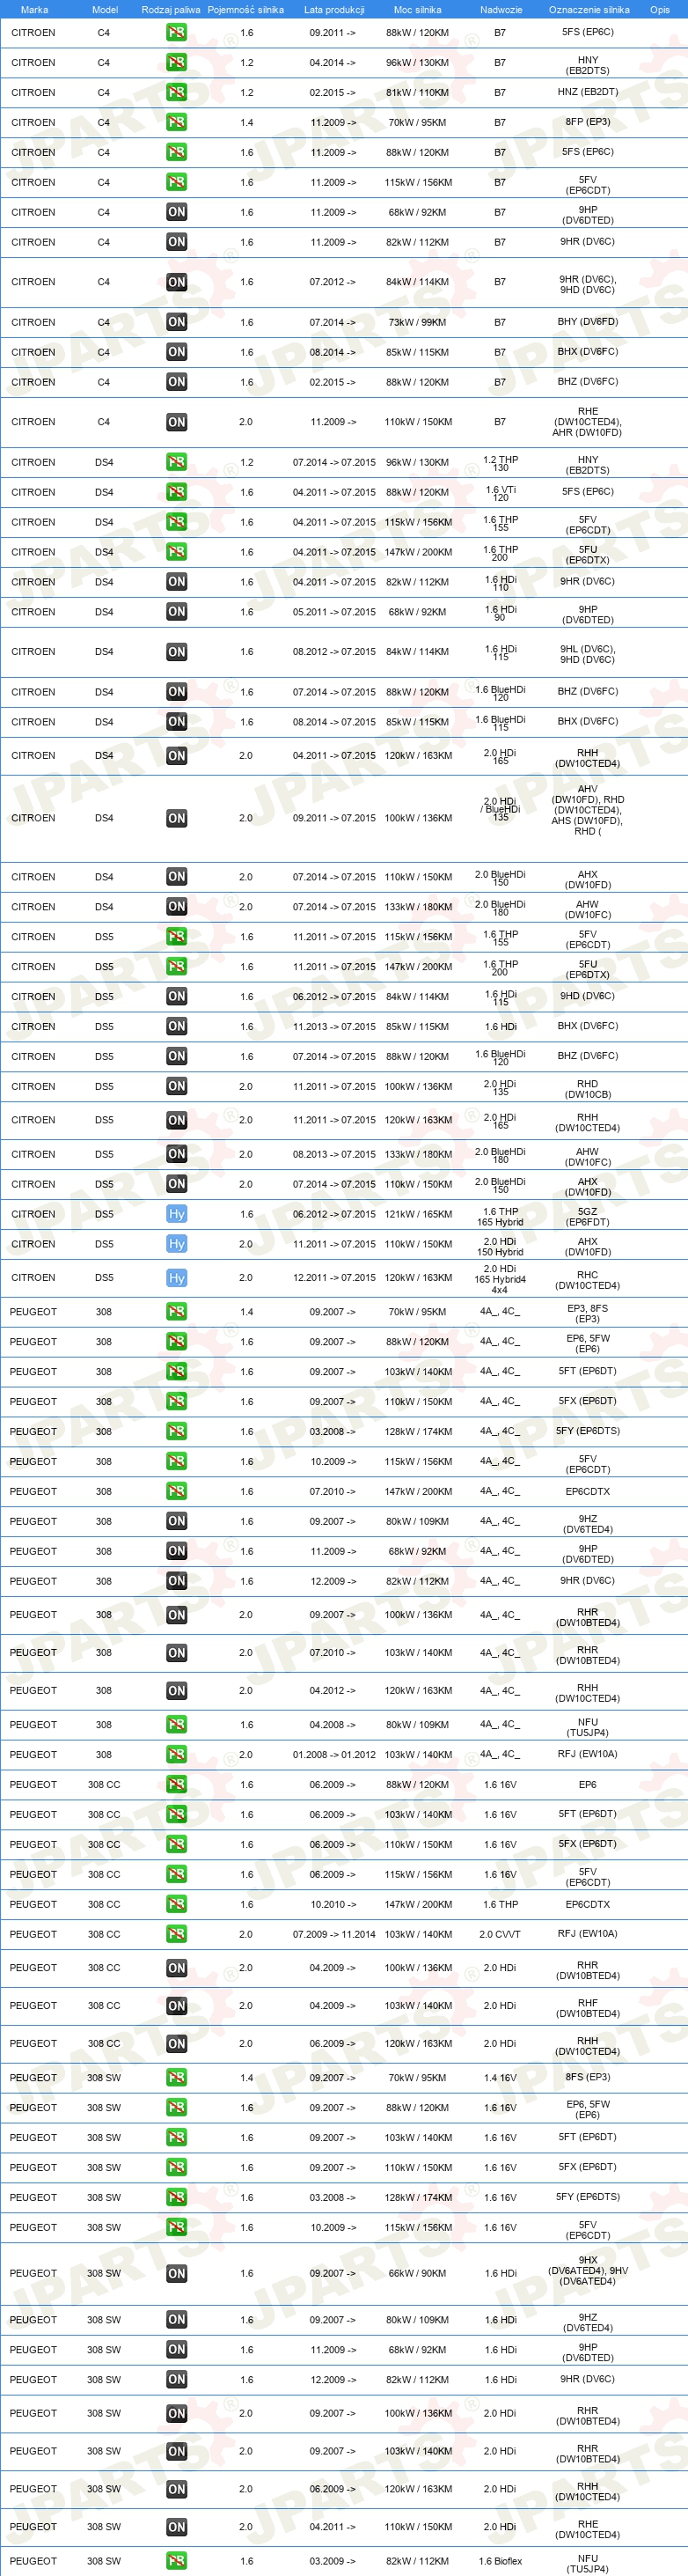Click petrol icon in C4 5FV 115kW row
The height and width of the screenshot is (2576, 688).
click(x=177, y=182)
